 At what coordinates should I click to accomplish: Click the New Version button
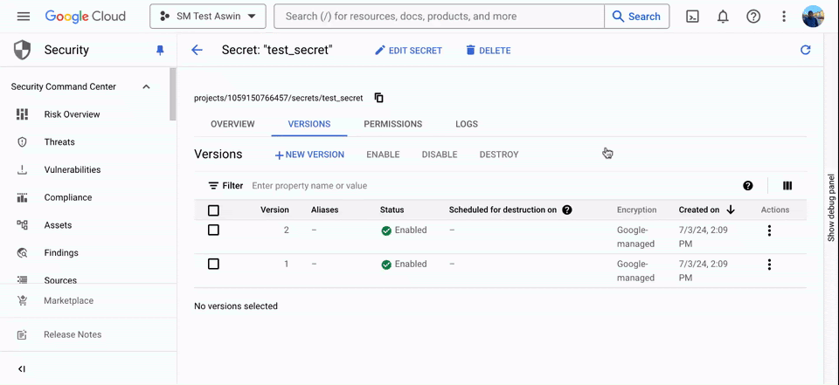(309, 155)
